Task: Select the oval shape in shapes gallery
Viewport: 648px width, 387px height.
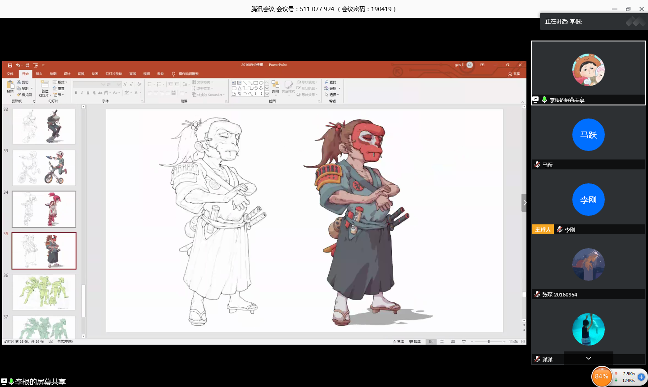Action: click(x=261, y=83)
